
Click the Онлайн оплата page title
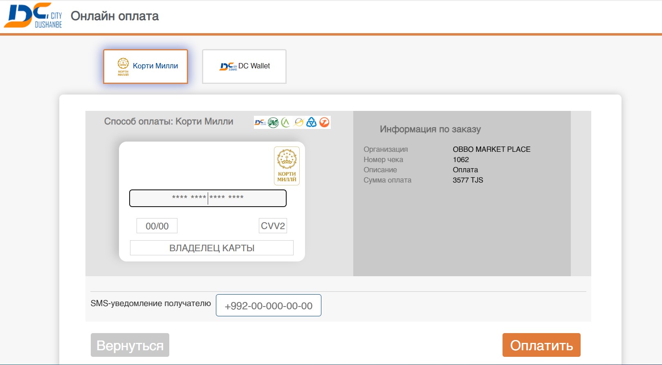click(x=114, y=16)
